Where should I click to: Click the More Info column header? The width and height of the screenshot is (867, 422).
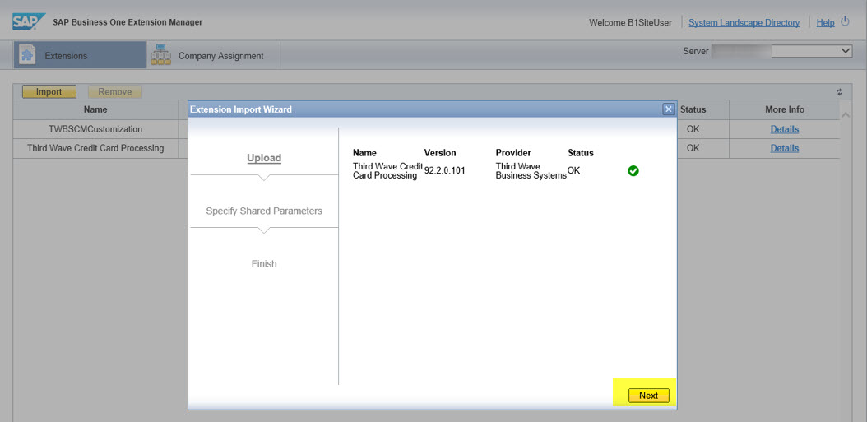(x=785, y=109)
